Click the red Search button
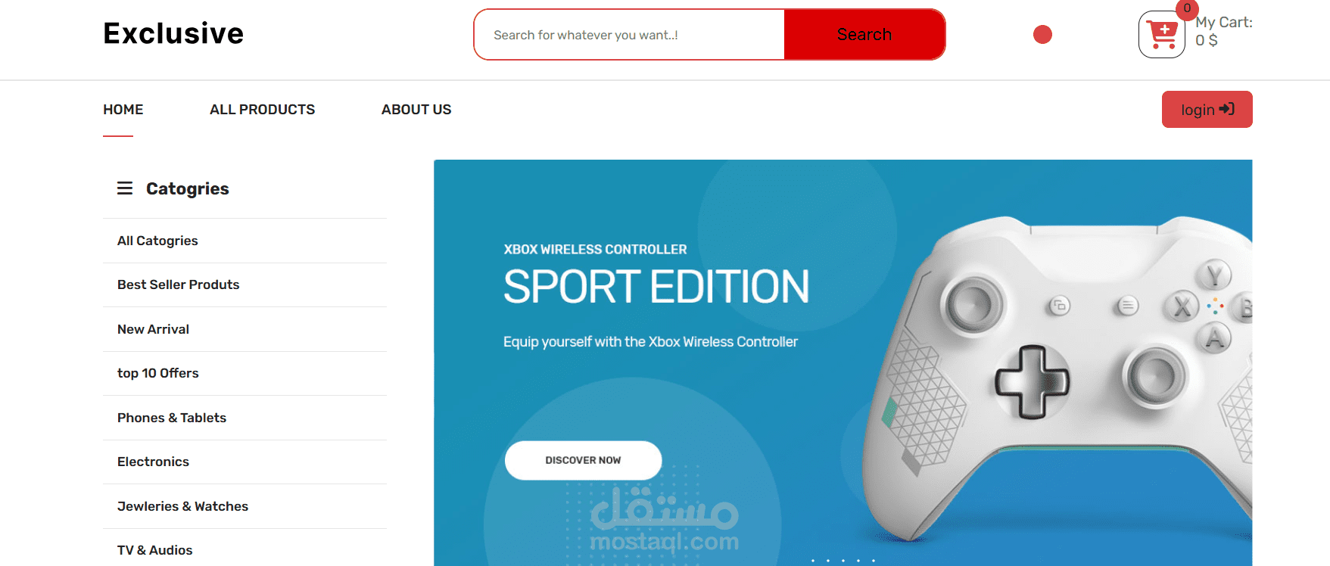The image size is (1330, 566). pos(864,35)
